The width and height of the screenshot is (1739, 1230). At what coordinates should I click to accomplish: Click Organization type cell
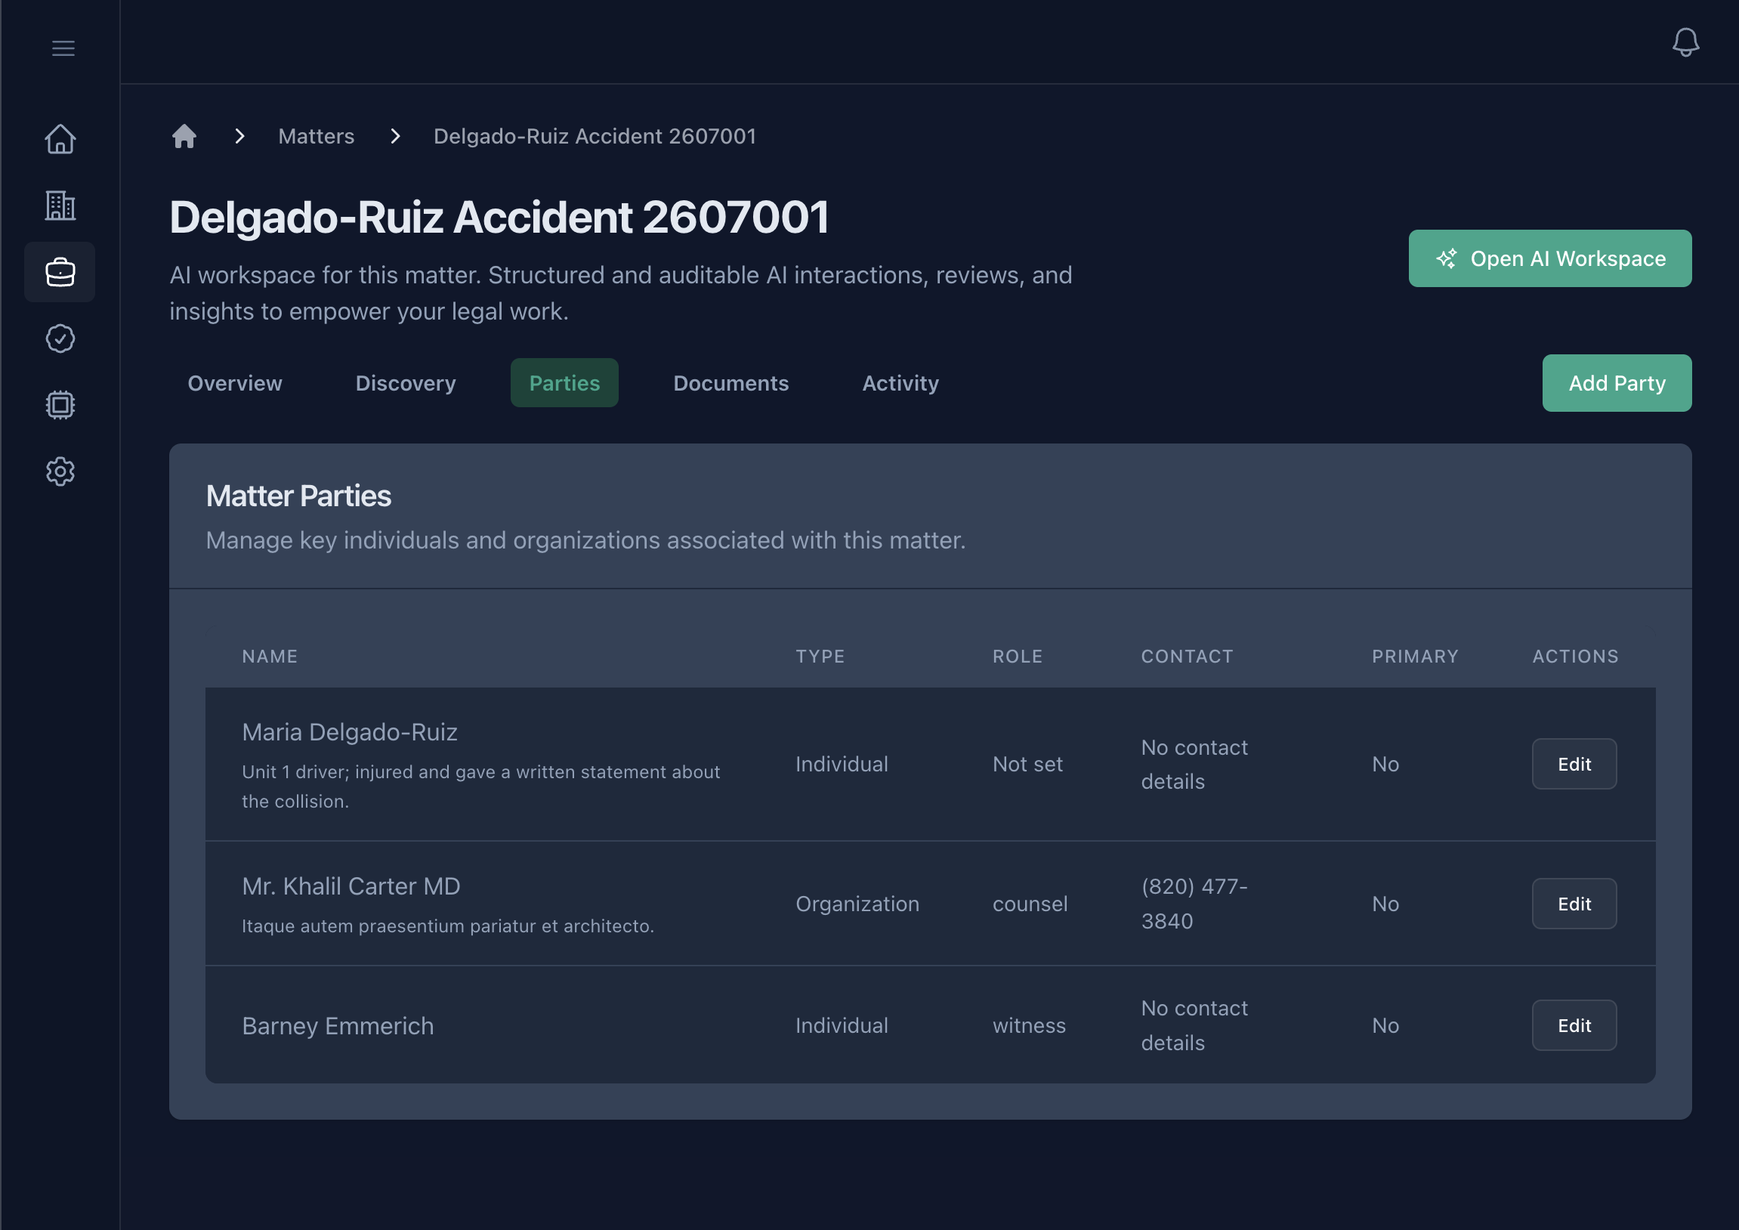point(857,904)
